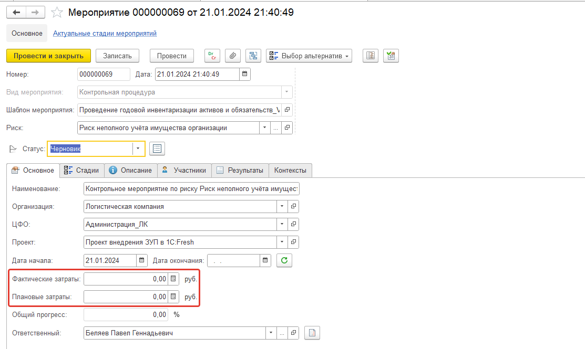The width and height of the screenshot is (585, 349).
Task: Click the Записать button
Action: point(118,56)
